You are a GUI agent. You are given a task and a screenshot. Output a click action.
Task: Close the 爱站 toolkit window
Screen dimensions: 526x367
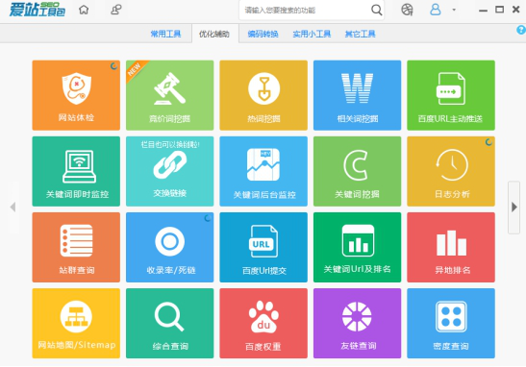[x=516, y=10]
